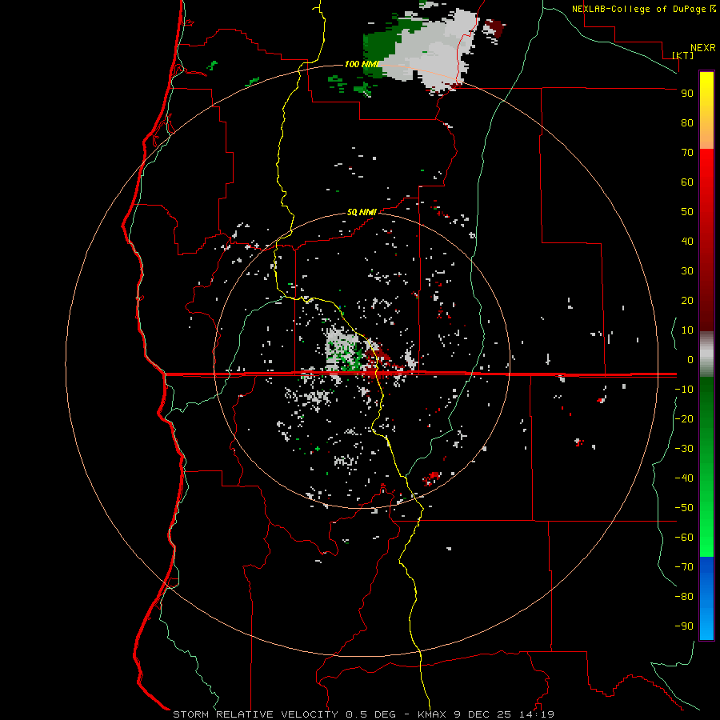Select the positive 20 knot scale value
The height and width of the screenshot is (720, 720).
(687, 301)
